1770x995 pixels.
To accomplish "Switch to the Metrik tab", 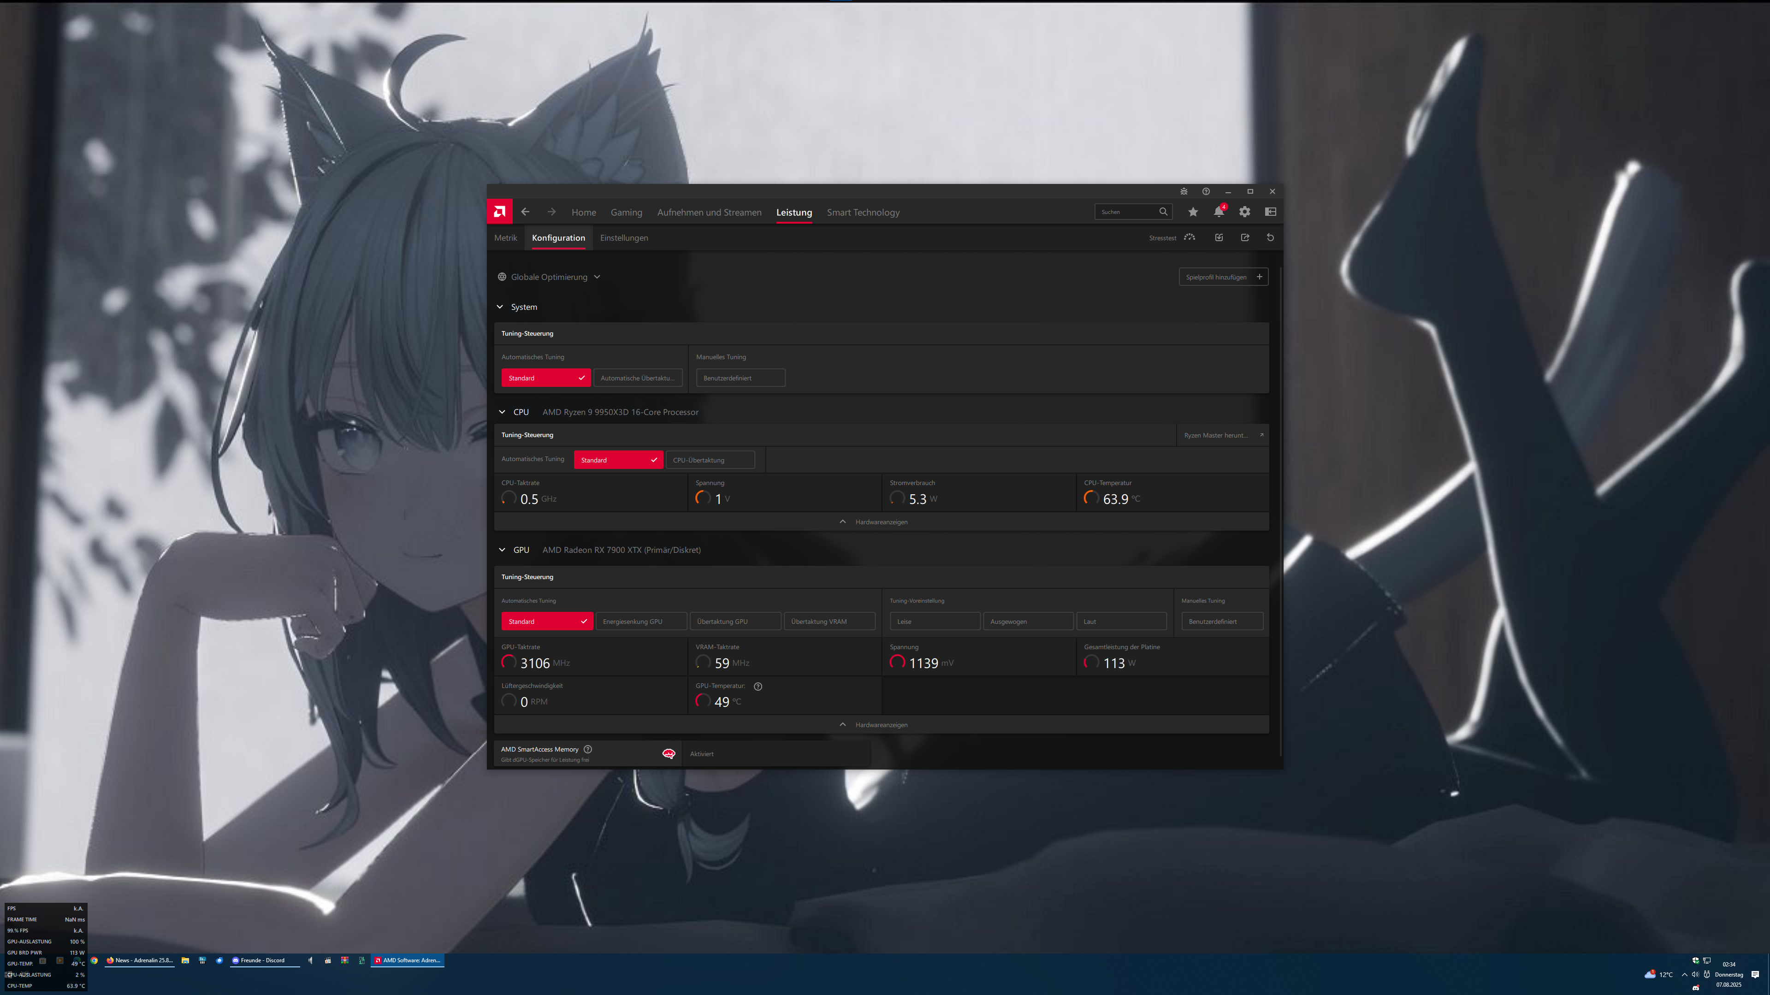I will coord(505,238).
